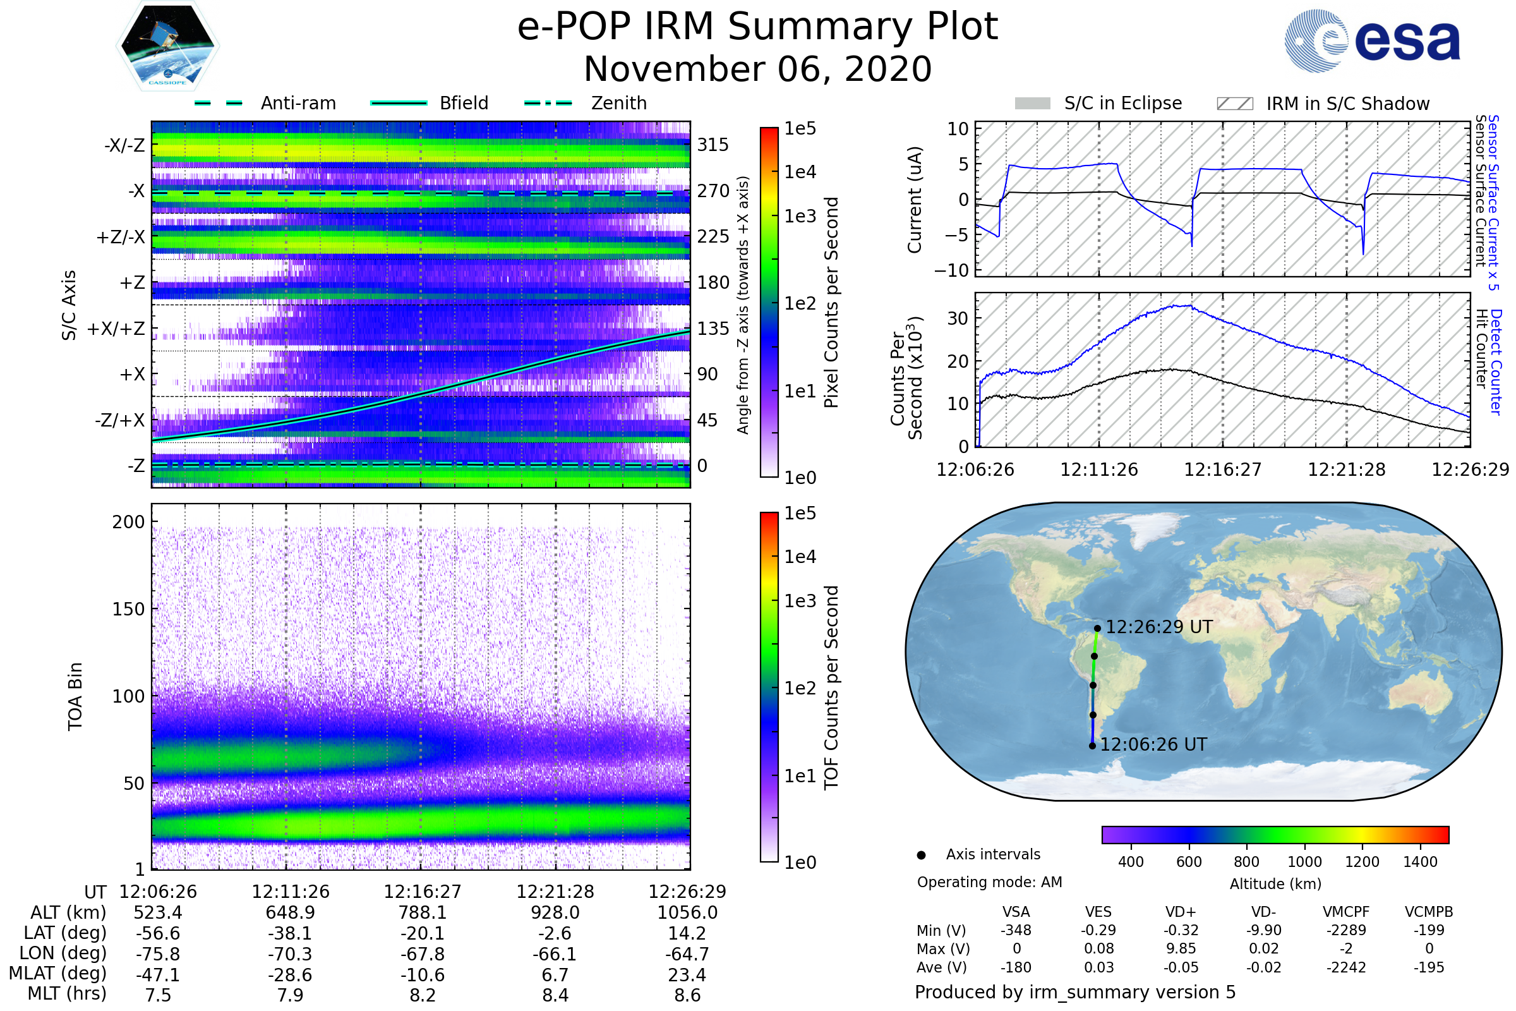The height and width of the screenshot is (1011, 1516).
Task: Click the Operating mode: AM label
Action: (x=989, y=882)
